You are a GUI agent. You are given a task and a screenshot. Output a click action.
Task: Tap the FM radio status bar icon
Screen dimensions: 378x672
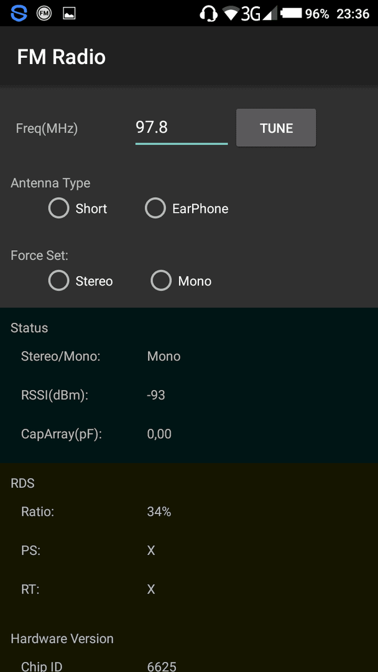pos(44,13)
